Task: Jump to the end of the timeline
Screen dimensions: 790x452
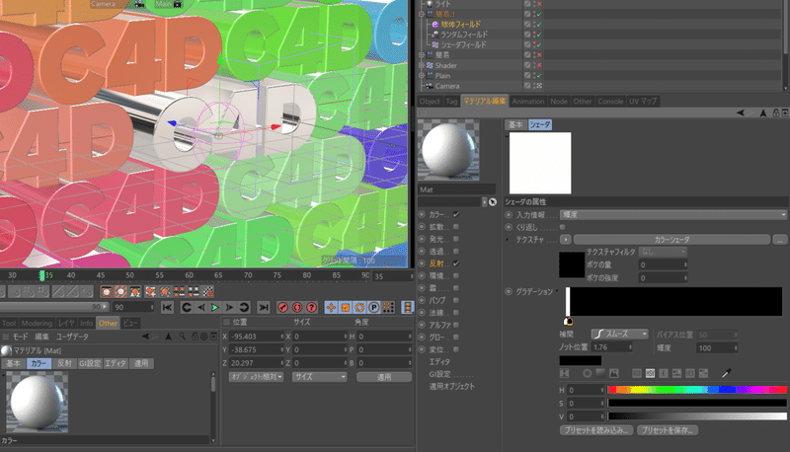Action: pos(264,307)
